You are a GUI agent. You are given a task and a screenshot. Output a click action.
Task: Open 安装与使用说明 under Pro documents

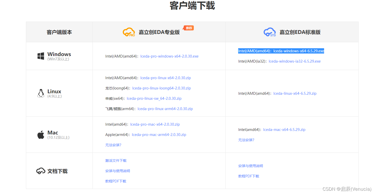117,171
